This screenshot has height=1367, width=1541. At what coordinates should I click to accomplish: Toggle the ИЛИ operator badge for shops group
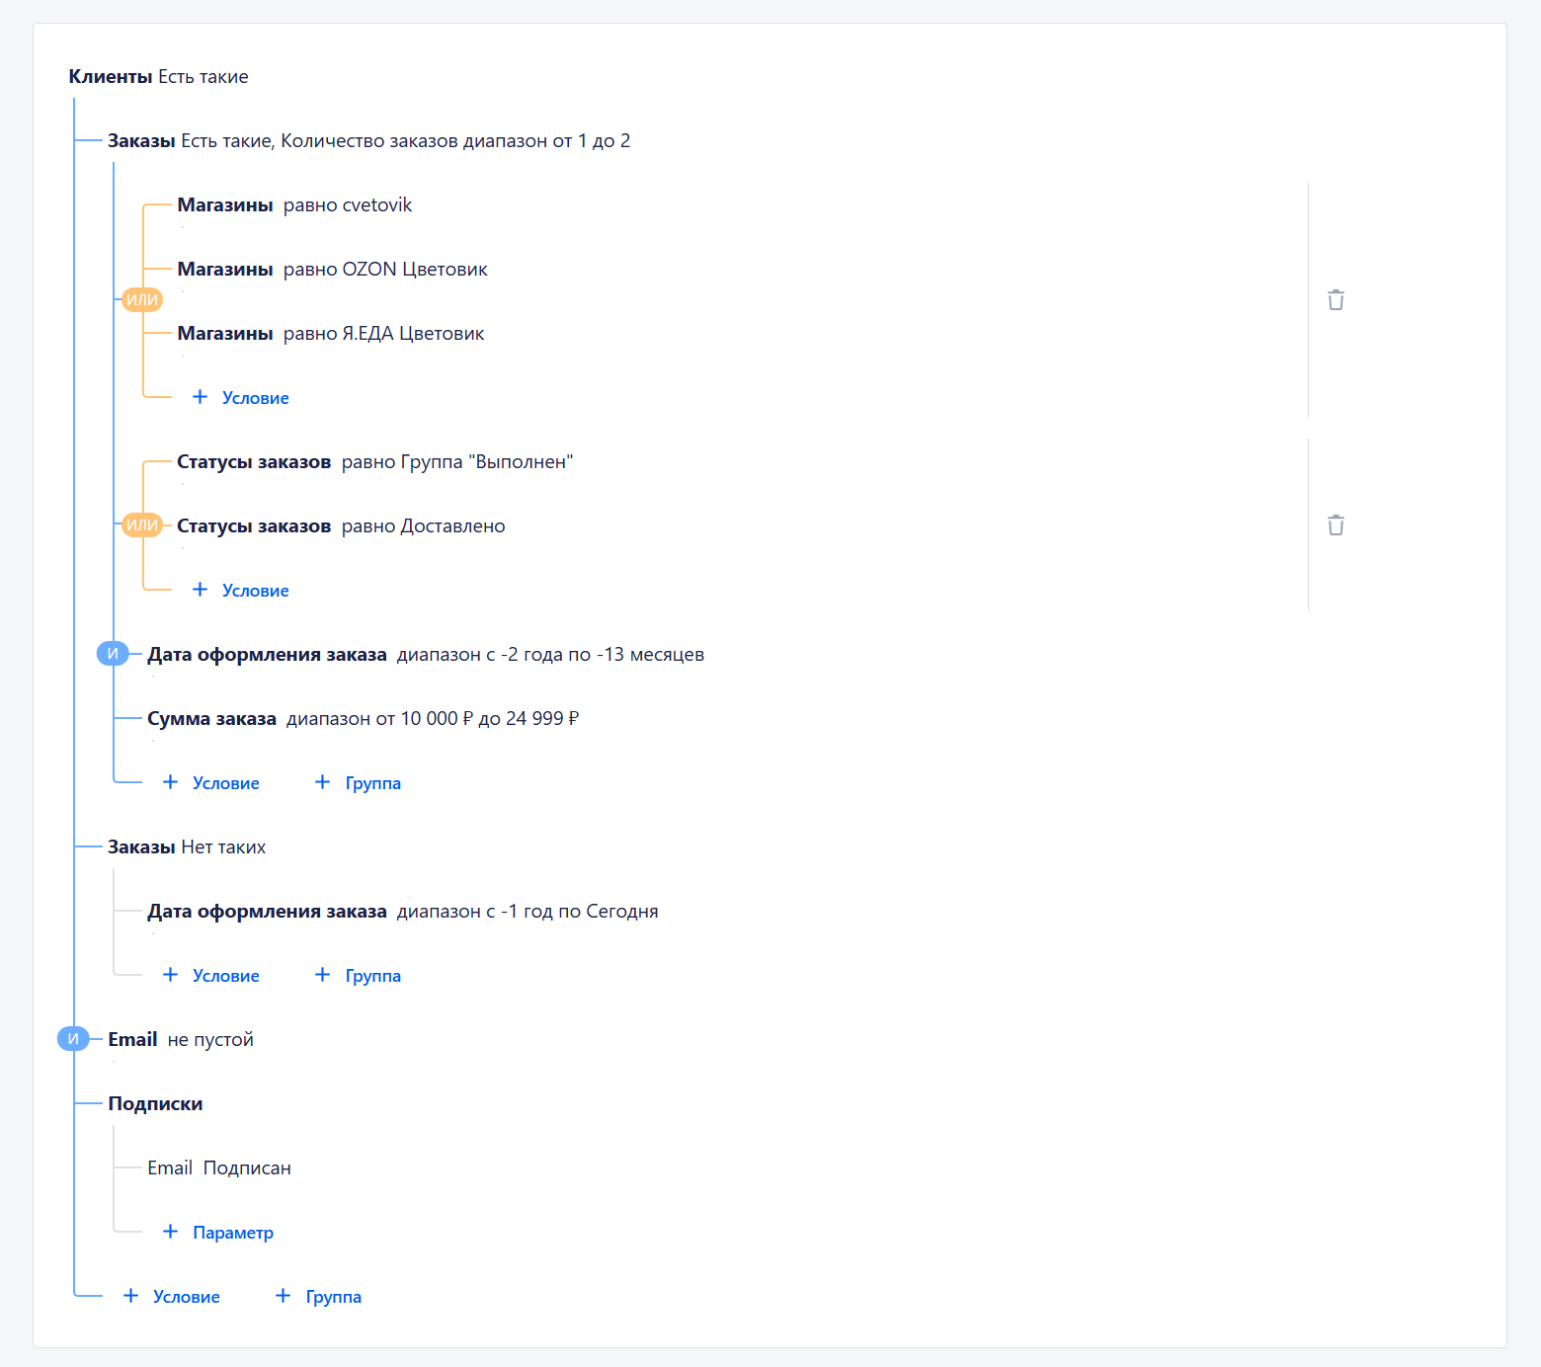click(142, 300)
